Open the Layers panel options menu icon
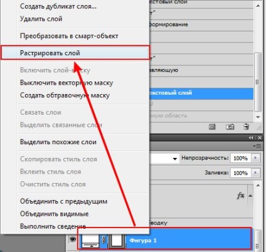This screenshot has height=252, width=266. click(257, 146)
